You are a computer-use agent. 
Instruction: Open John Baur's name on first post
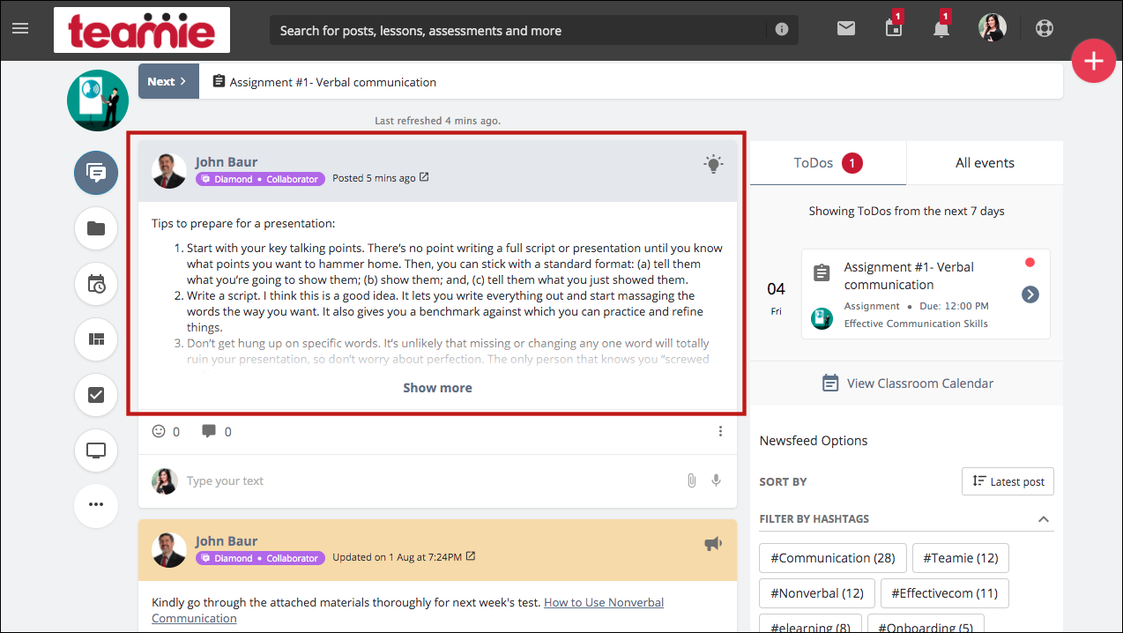227,161
